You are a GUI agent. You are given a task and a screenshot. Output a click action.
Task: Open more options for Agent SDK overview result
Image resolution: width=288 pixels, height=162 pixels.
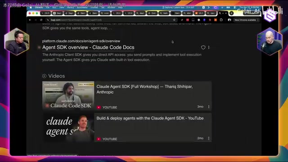[209, 47]
